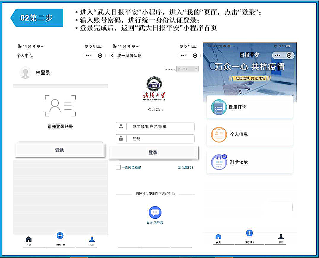
Task: Click the back chevron beside 统一身份认证
Action: coord(112,56)
